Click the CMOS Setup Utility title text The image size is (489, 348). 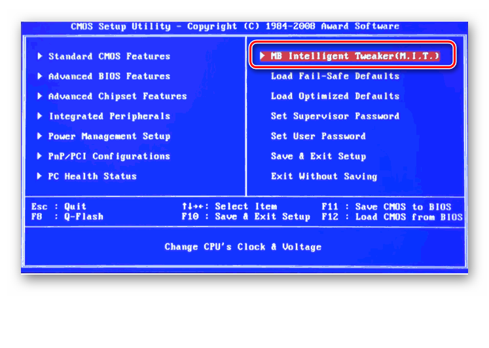tap(235, 26)
